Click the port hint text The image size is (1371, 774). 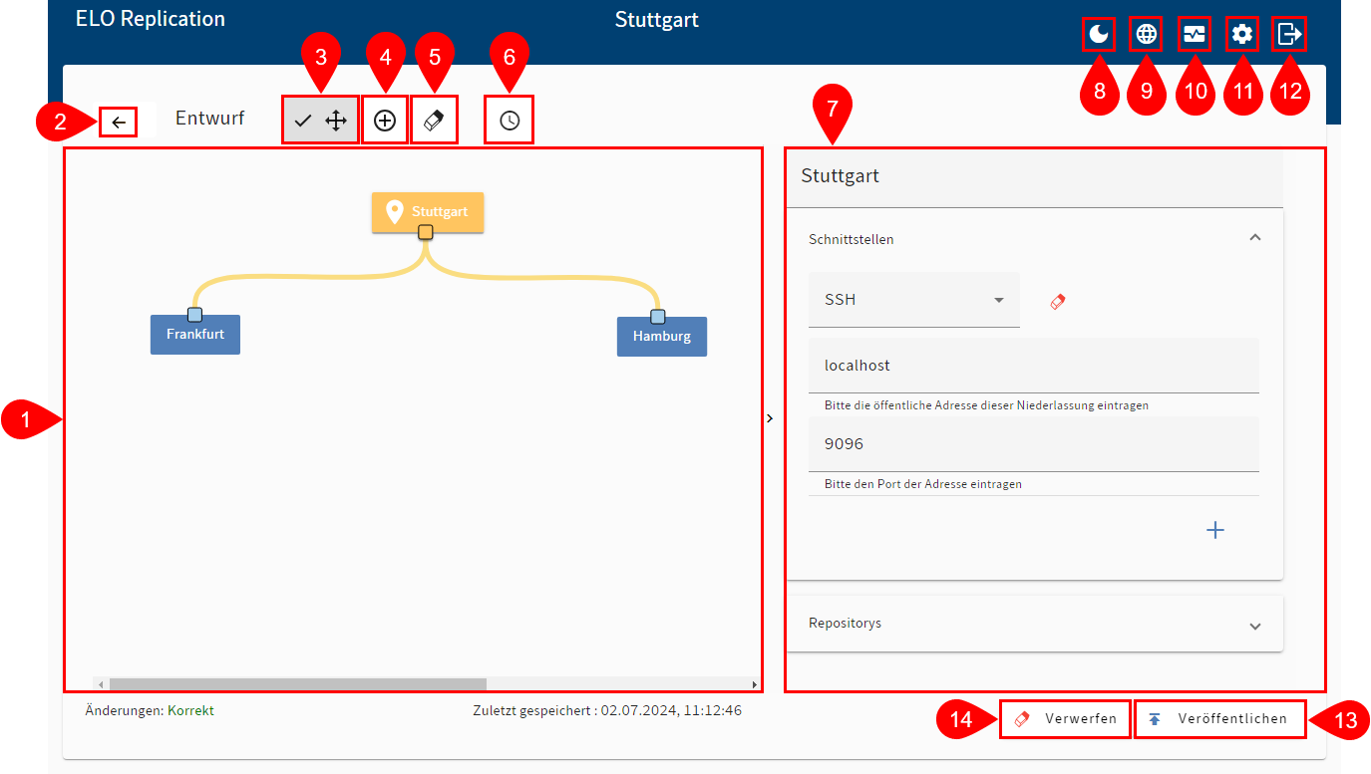point(922,484)
